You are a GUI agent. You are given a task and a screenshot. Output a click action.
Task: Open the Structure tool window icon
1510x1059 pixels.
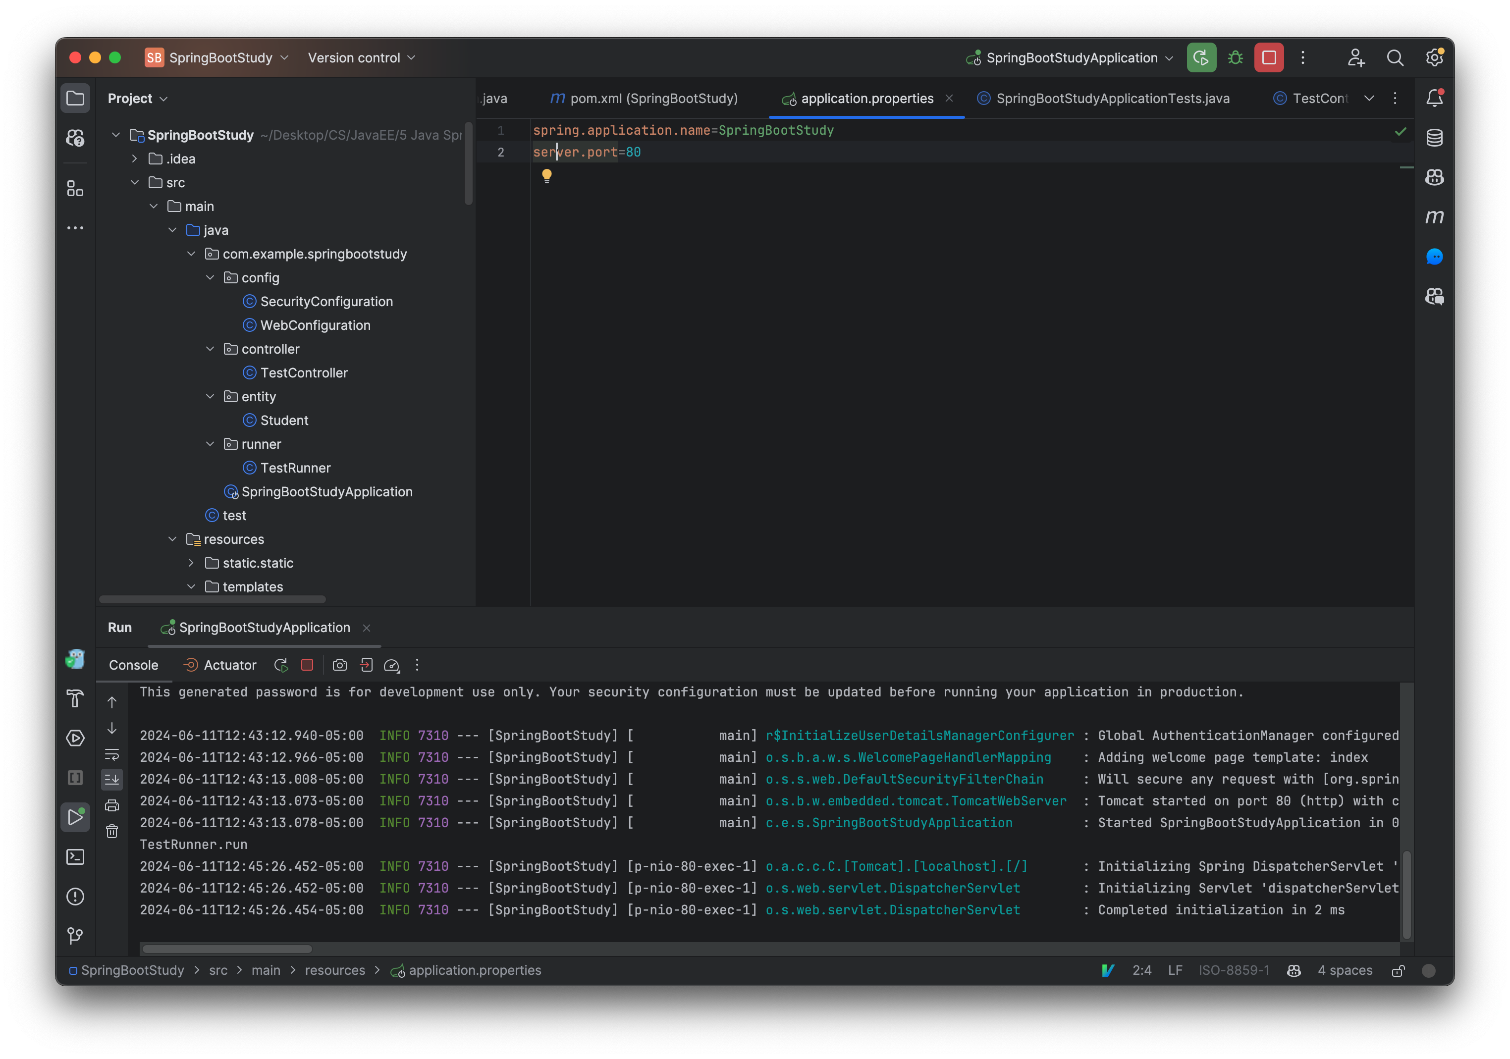[75, 189]
